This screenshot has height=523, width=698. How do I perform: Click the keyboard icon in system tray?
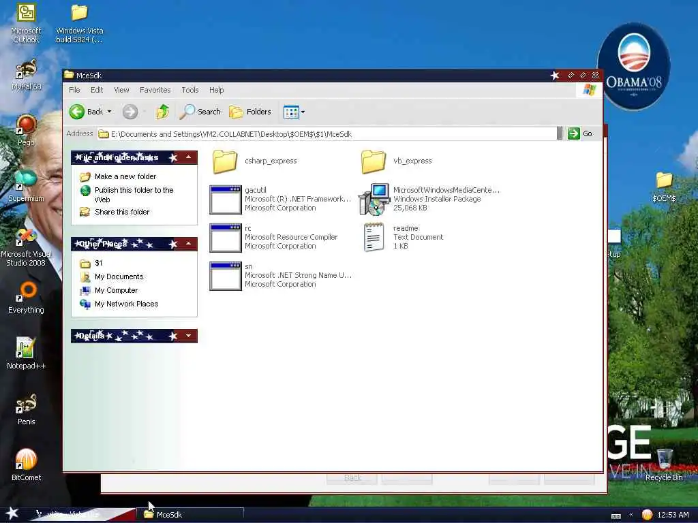616,516
